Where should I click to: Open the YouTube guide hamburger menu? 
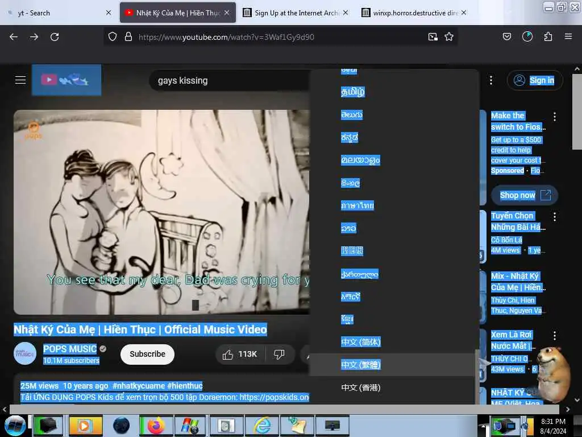click(x=20, y=80)
